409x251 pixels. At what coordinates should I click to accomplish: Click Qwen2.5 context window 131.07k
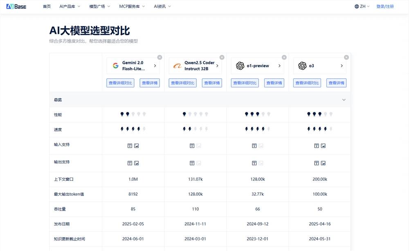click(x=196, y=179)
